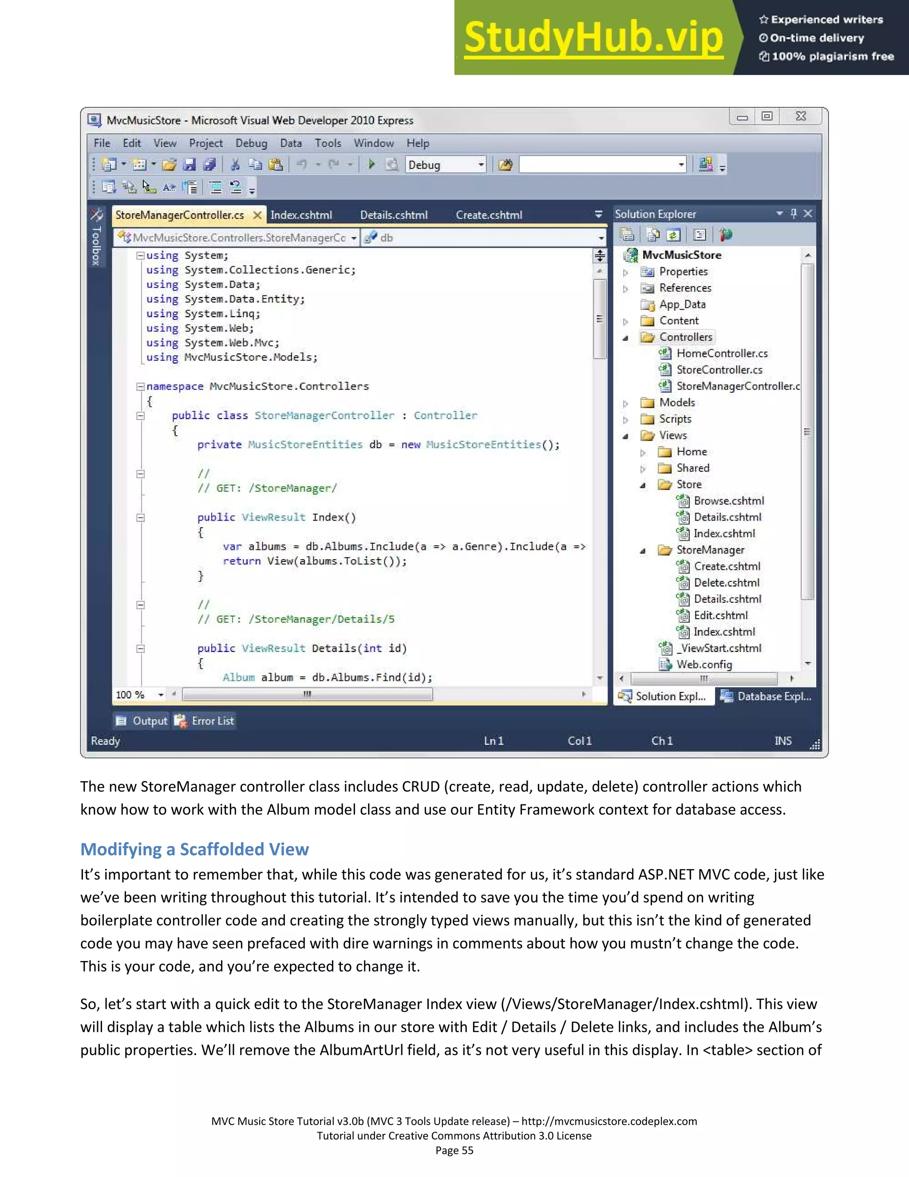Click the View Code icon in Solution Explorer
The image size is (909, 1177).
[700, 235]
